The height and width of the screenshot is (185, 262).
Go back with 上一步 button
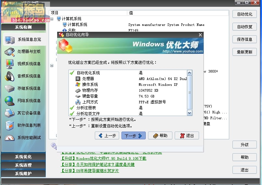tap(107, 135)
